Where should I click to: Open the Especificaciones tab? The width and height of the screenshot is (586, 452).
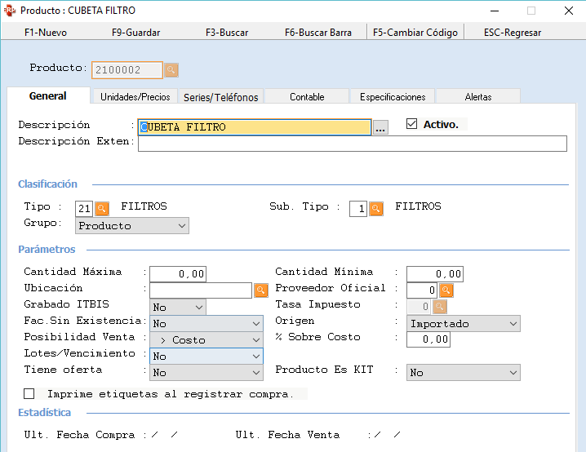click(393, 97)
